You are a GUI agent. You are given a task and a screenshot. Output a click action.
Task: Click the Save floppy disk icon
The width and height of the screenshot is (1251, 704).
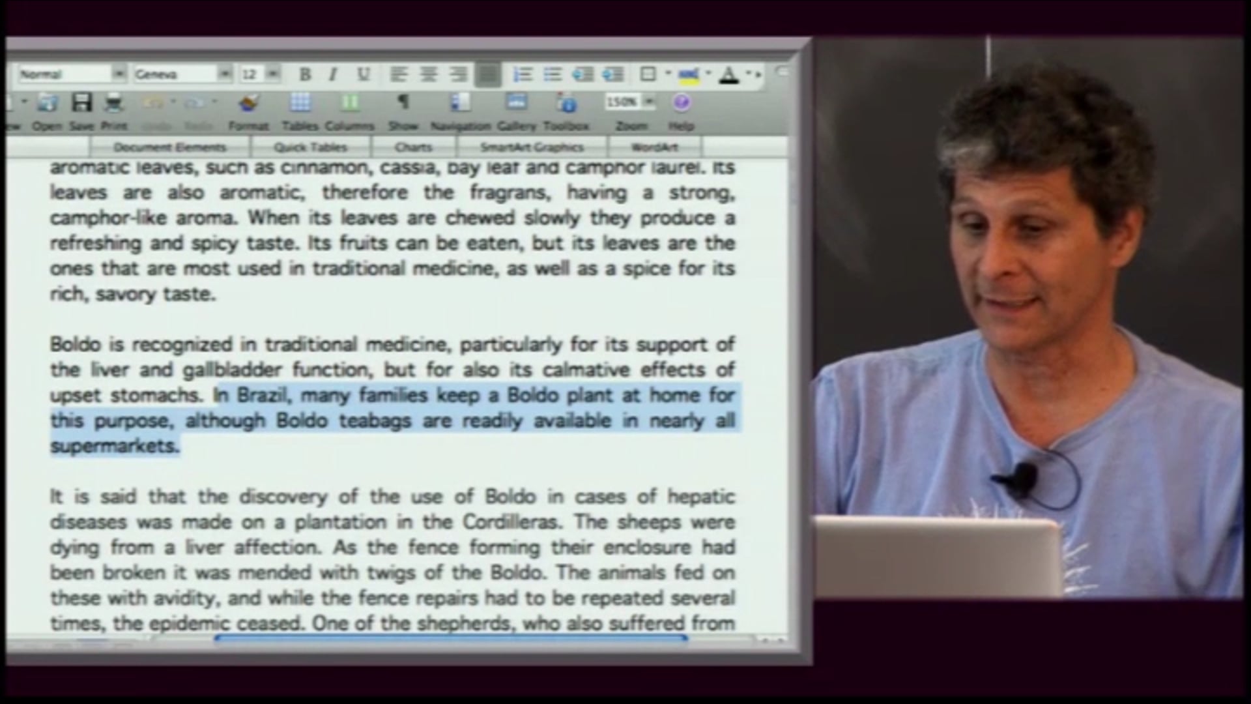point(81,103)
